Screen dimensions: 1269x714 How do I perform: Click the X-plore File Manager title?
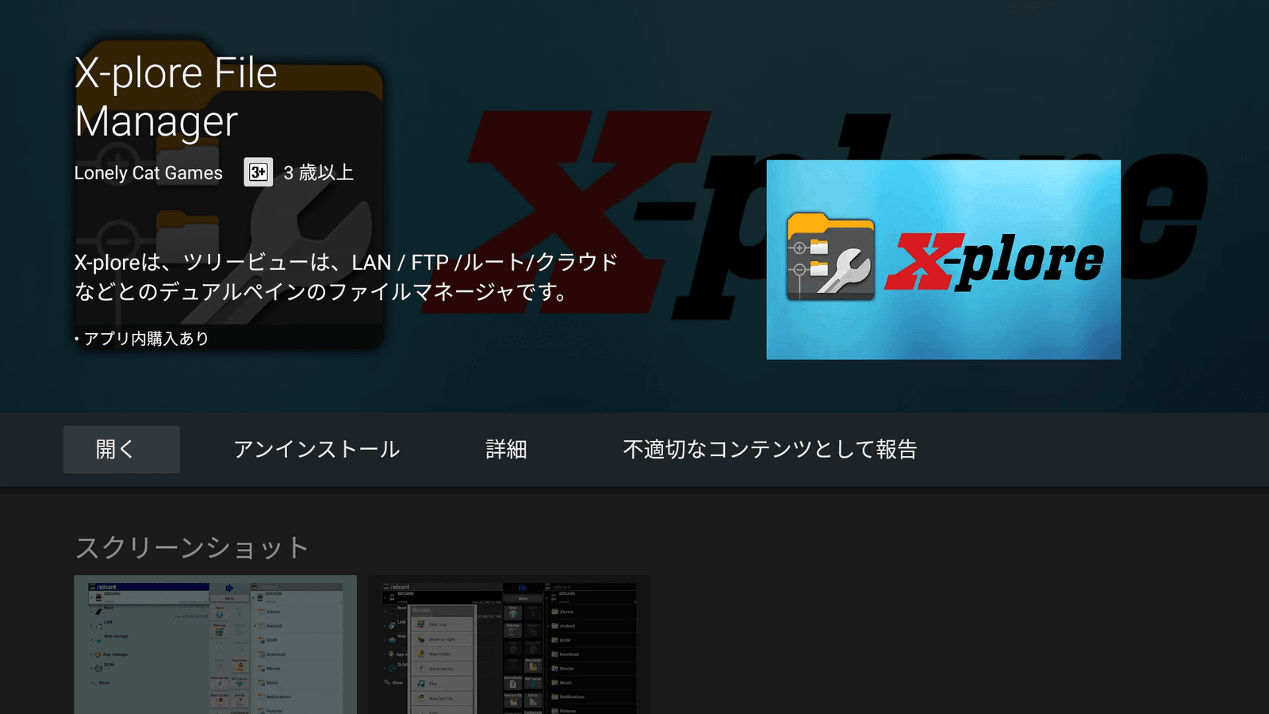175,97
